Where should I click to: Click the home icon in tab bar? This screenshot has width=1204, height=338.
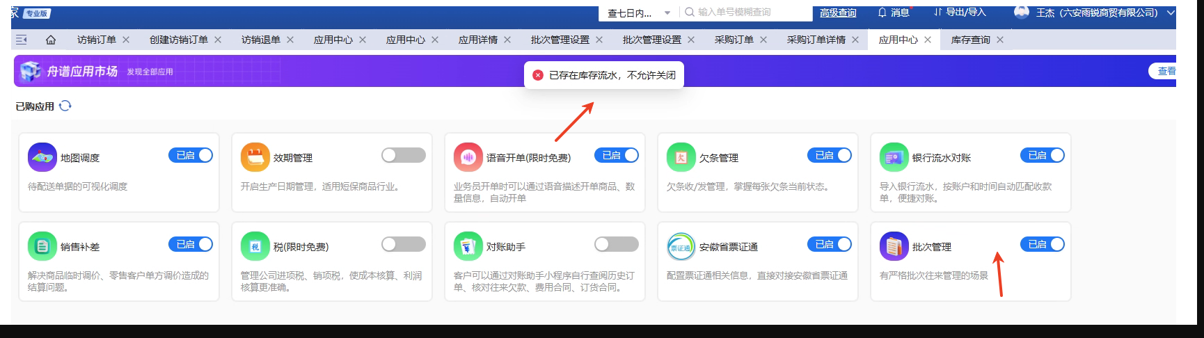point(51,40)
